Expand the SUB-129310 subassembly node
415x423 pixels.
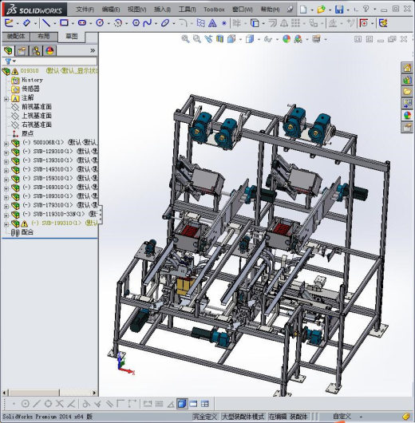(6, 152)
